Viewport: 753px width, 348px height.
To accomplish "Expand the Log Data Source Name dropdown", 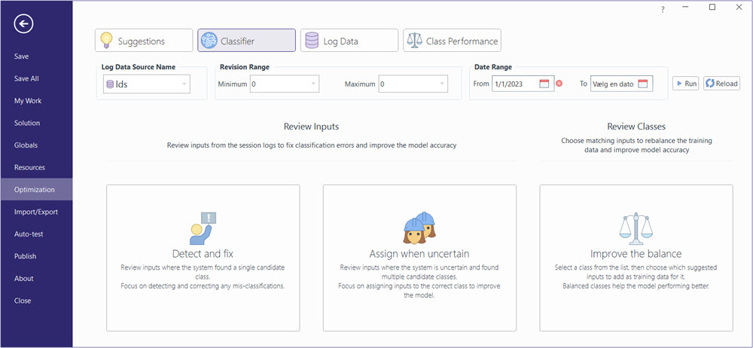I will click(184, 84).
